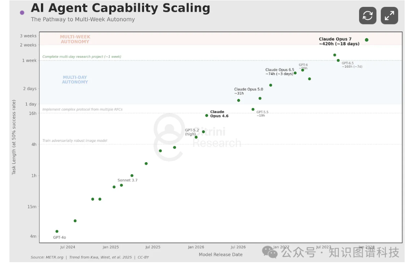
Task: Click the purple dot beside the title
Action: pos(22,12)
